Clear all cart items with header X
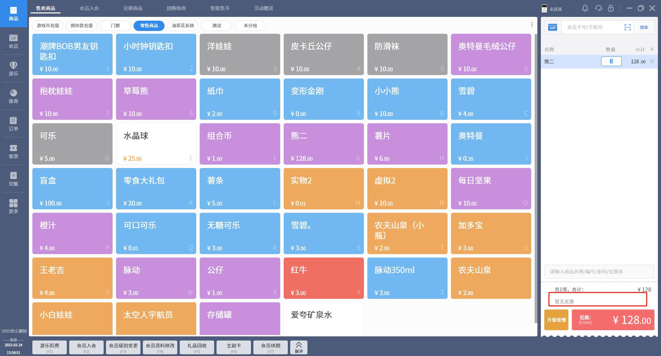This screenshot has height=356, width=661. 652,49
